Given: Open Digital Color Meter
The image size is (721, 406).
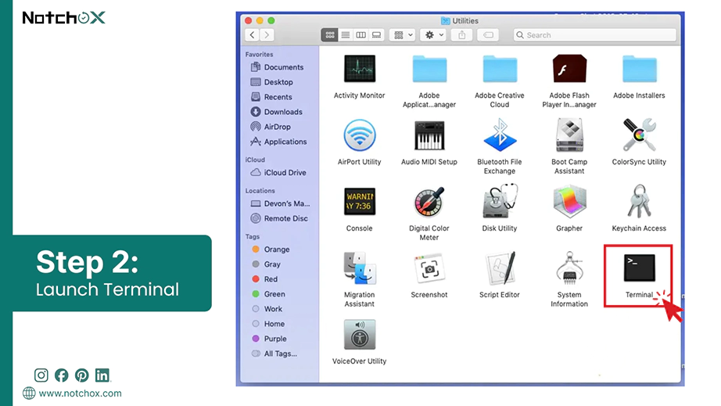Looking at the screenshot, I should (x=429, y=202).
